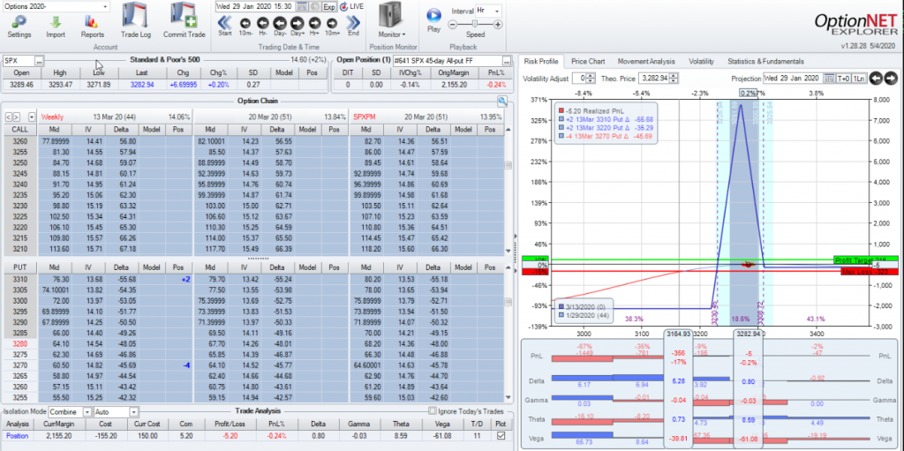Open the Volatility tab

pos(701,61)
